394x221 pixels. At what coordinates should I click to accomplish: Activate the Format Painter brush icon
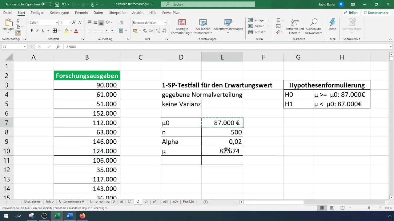click(x=18, y=33)
